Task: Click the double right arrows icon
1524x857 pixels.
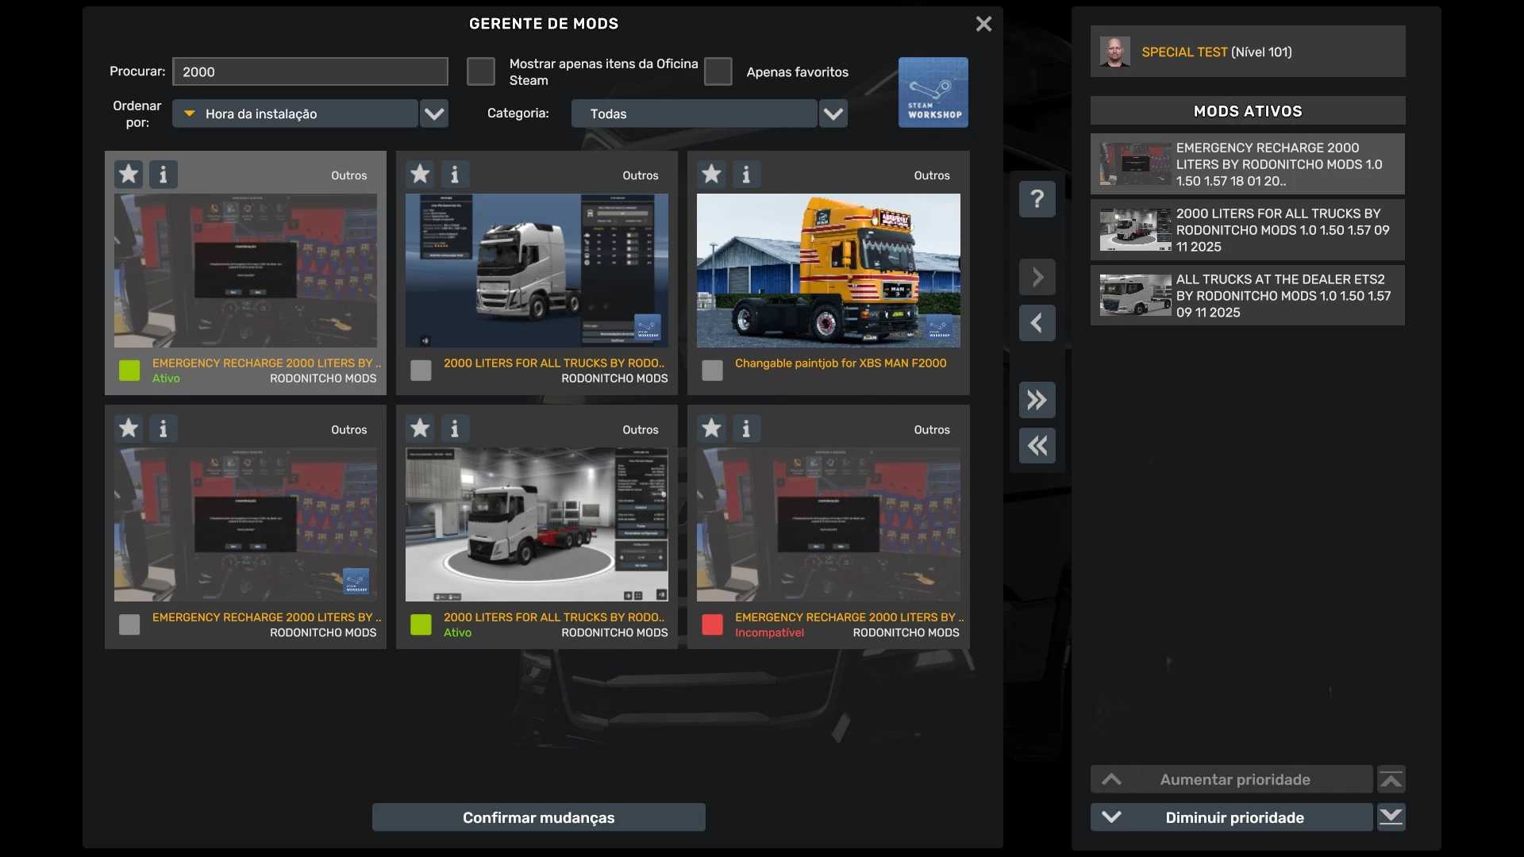Action: pos(1037,400)
